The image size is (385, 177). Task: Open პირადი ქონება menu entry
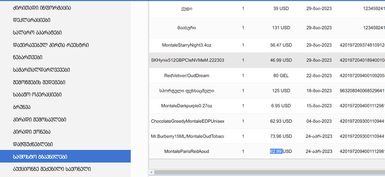[x=32, y=132]
